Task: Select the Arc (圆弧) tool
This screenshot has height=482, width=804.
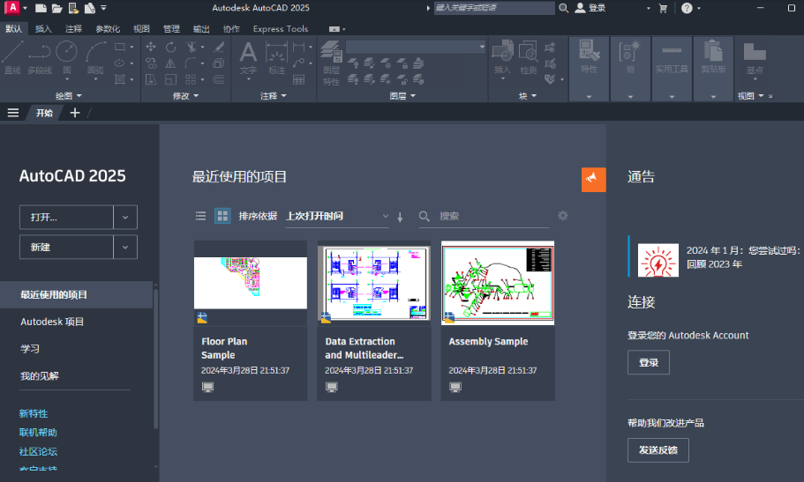Action: (95, 57)
